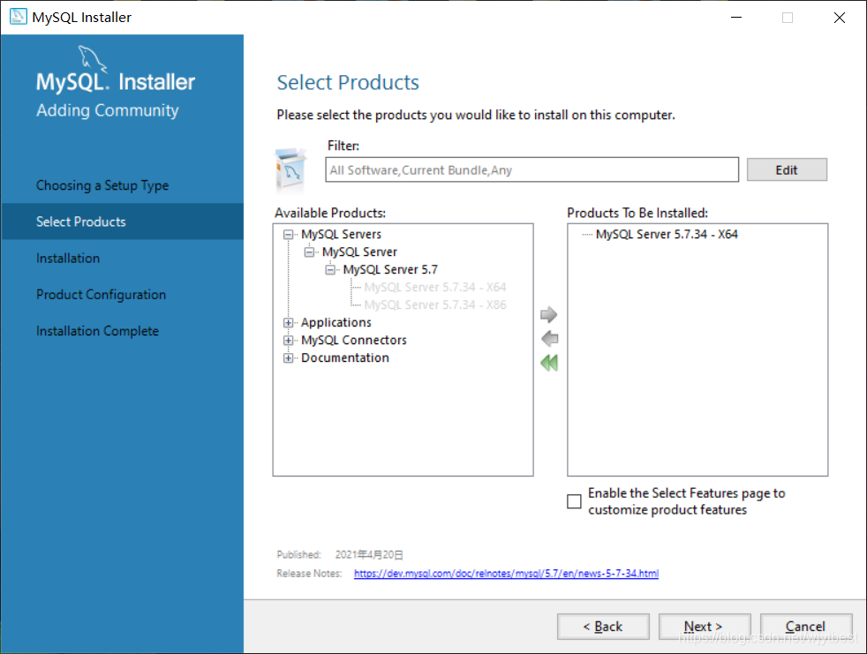Close the MySQL Installer window
Viewport: 867px width, 654px height.
[840, 17]
